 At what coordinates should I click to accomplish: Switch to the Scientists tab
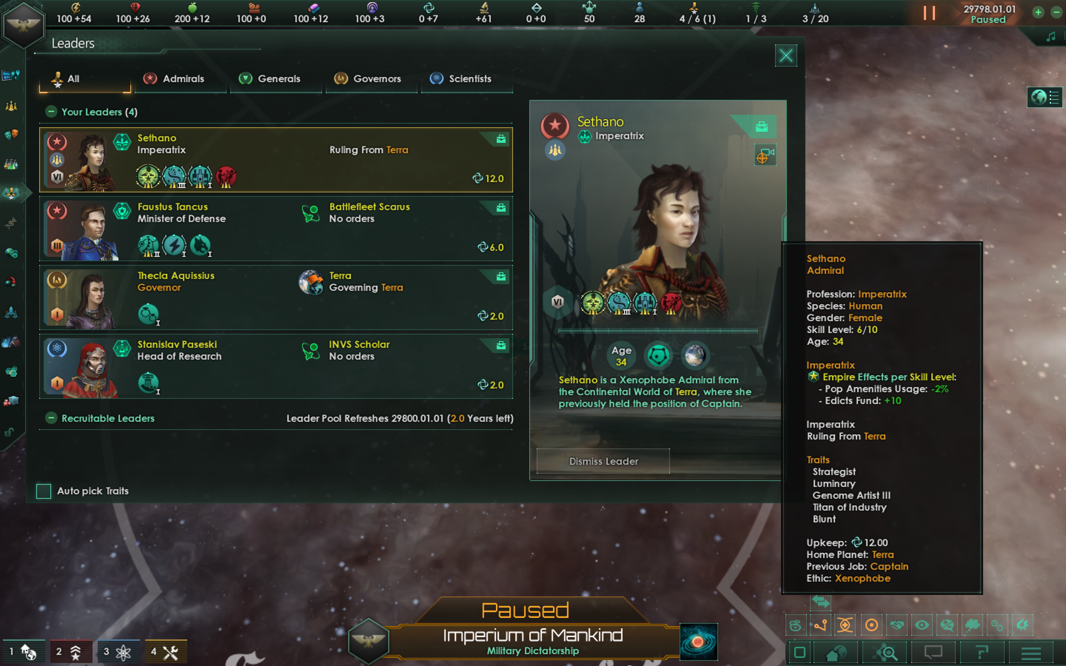[467, 79]
